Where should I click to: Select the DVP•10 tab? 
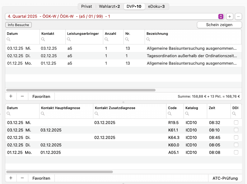point(134,7)
